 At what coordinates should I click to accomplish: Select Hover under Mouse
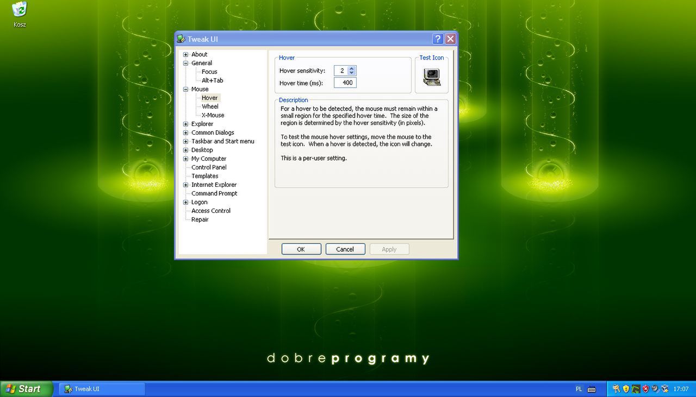coord(210,98)
